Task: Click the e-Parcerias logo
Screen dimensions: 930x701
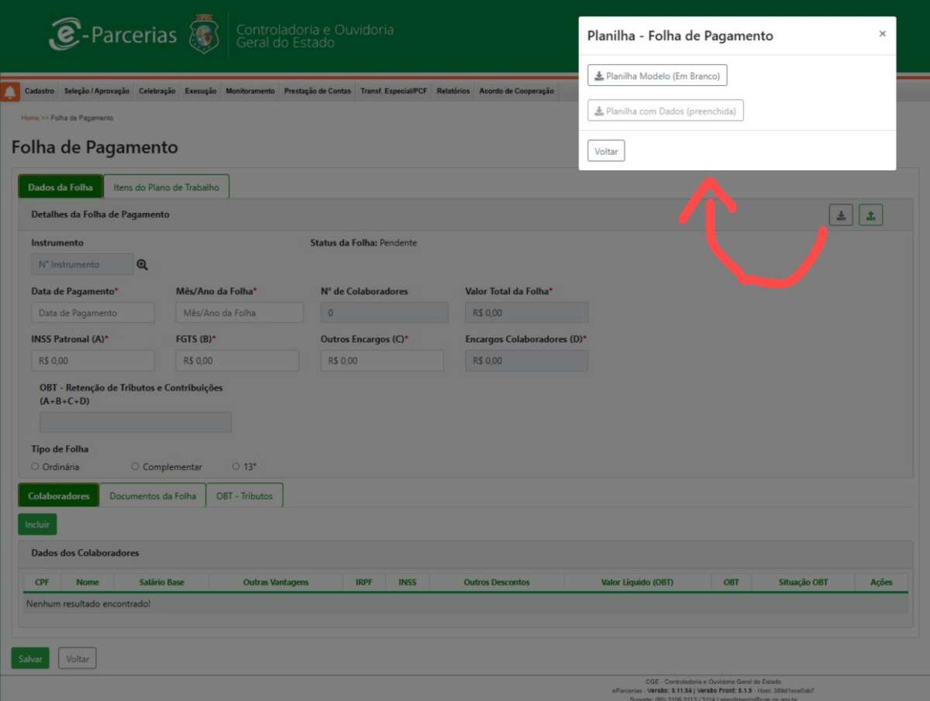Action: coord(113,36)
